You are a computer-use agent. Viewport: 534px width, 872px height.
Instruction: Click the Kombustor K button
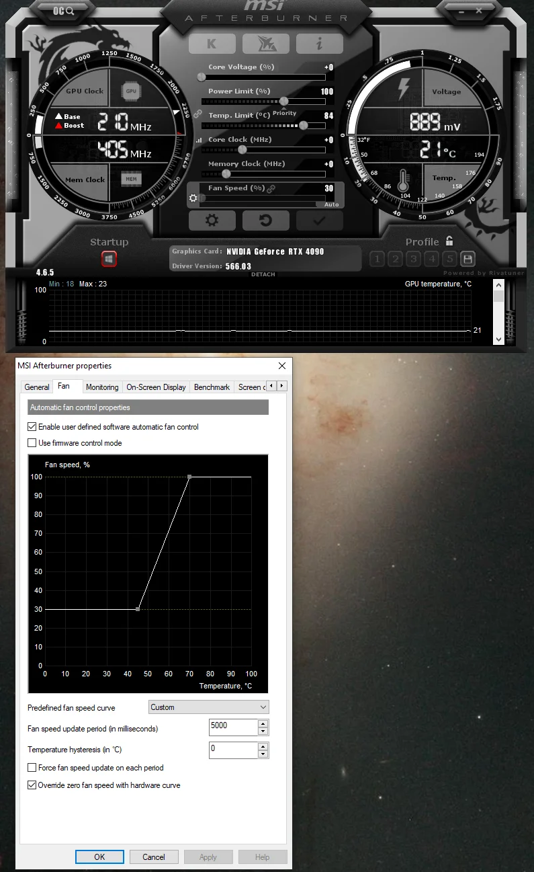pos(212,44)
